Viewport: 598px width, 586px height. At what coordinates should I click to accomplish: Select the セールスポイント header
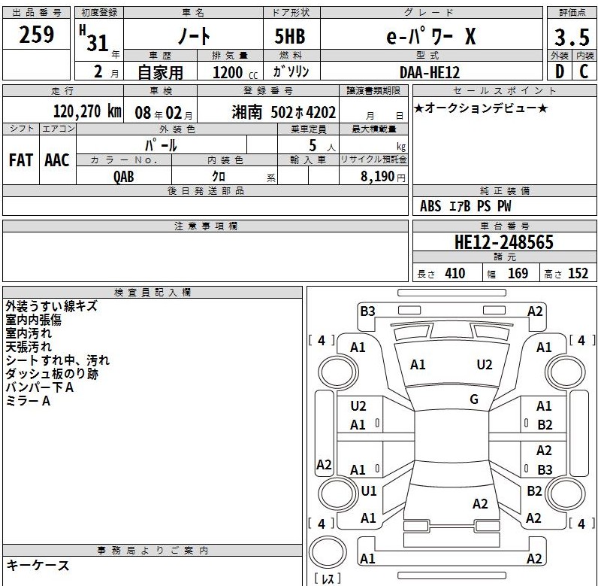505,91
